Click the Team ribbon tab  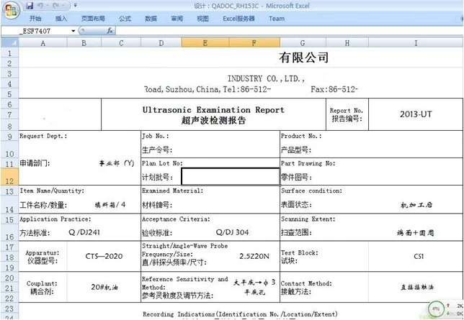(x=277, y=19)
